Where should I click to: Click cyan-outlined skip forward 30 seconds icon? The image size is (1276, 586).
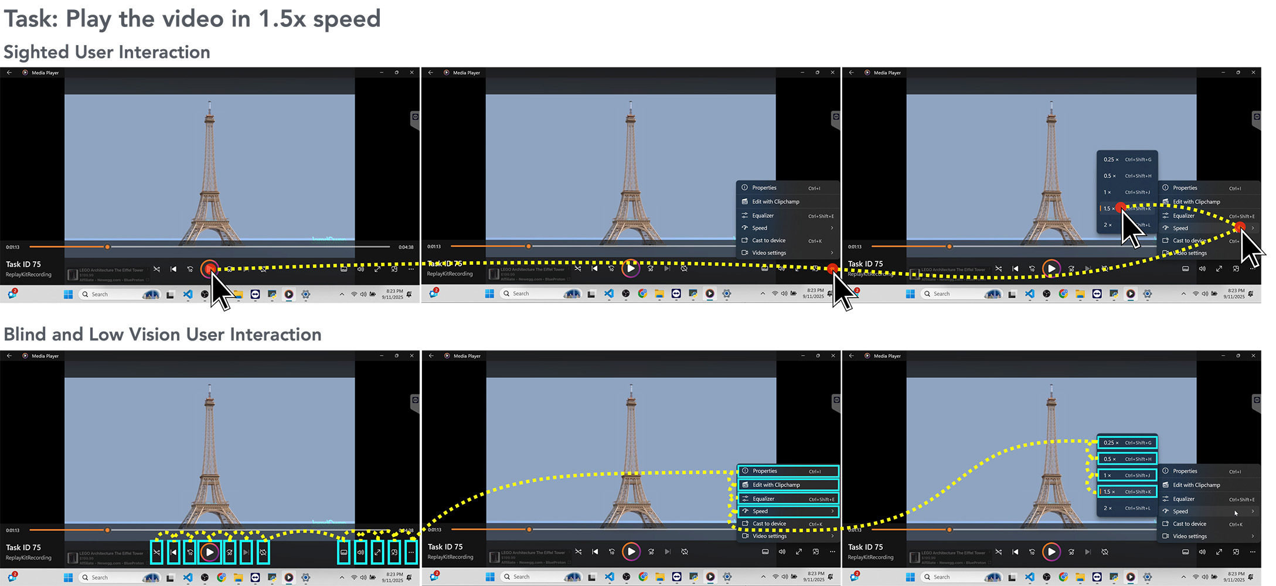click(230, 552)
